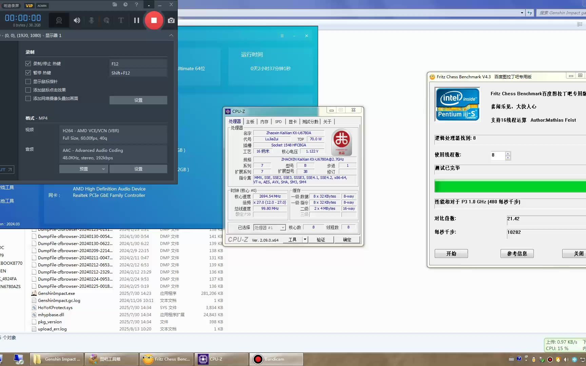
Task: Switch to the CPU-Z memory tab
Action: click(x=264, y=122)
